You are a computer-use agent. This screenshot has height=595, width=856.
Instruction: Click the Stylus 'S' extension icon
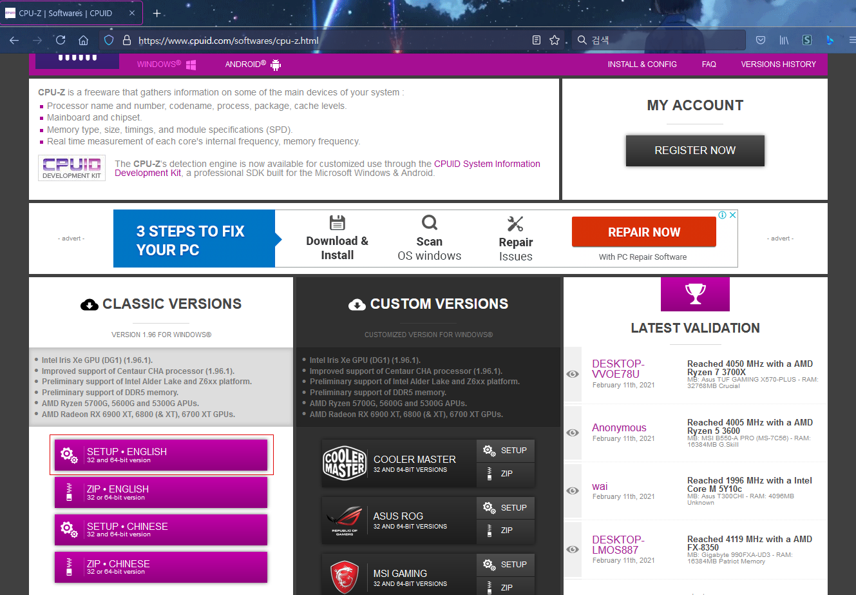pyautogui.click(x=807, y=40)
